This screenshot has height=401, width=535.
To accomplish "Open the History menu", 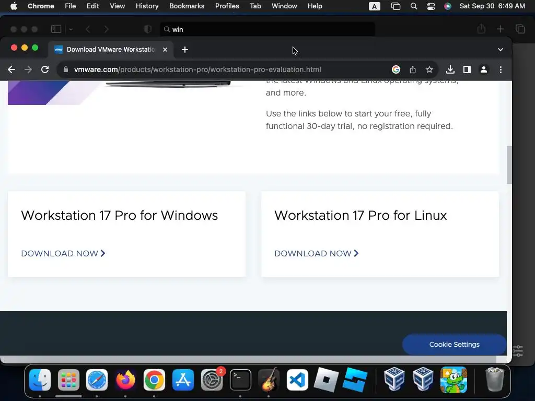I will click(147, 6).
